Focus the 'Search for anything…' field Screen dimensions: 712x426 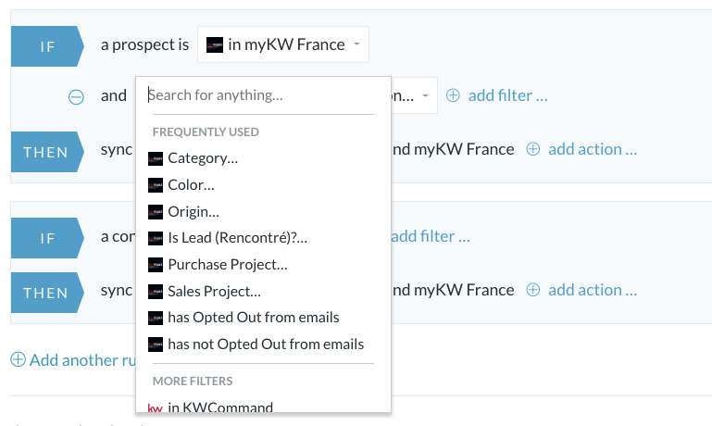(x=262, y=95)
